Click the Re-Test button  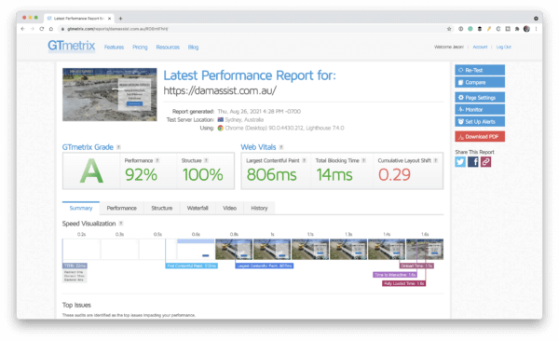480,70
